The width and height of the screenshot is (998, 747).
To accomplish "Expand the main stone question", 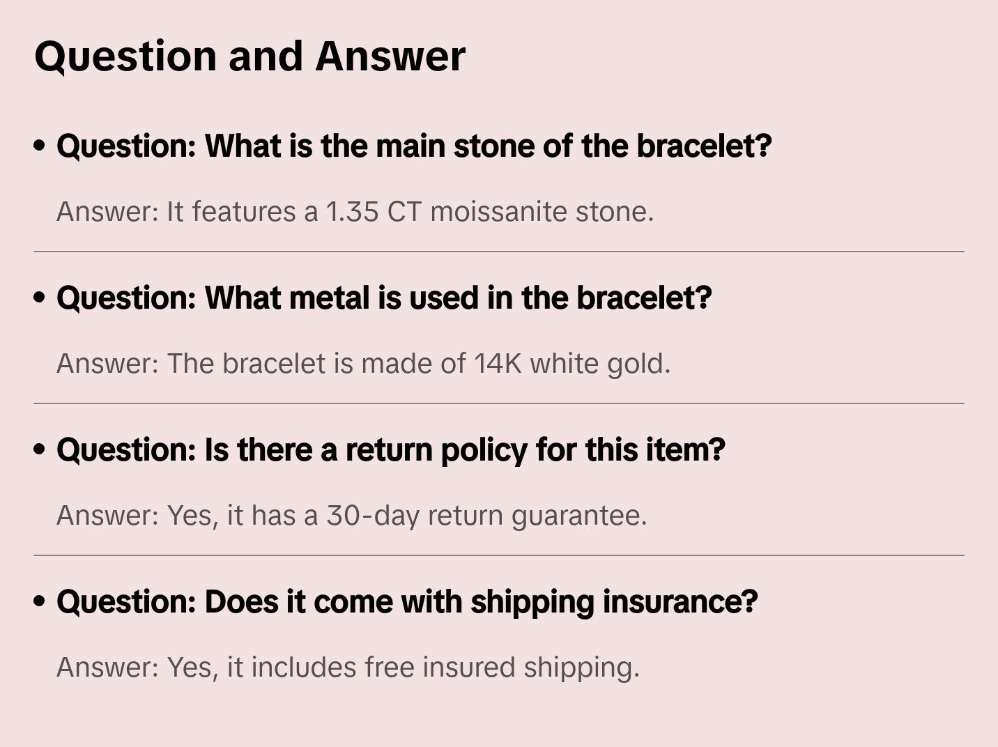I will pos(414,146).
